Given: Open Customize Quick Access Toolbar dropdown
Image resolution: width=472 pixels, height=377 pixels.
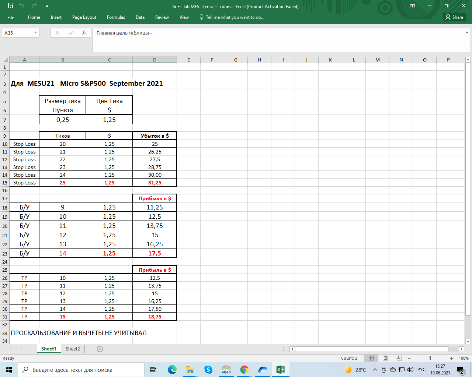Looking at the screenshot, I should coord(47,6).
